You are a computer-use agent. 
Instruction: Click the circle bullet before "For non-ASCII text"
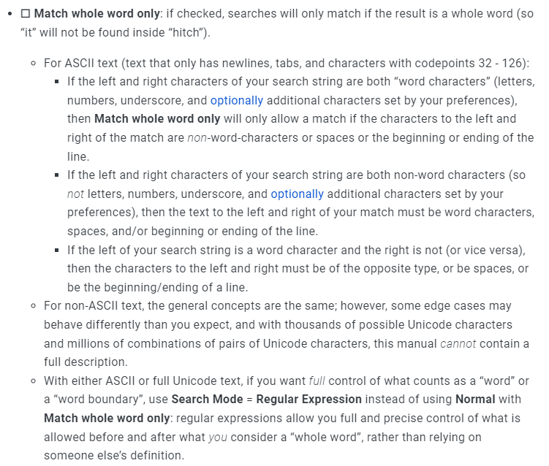[x=34, y=306]
